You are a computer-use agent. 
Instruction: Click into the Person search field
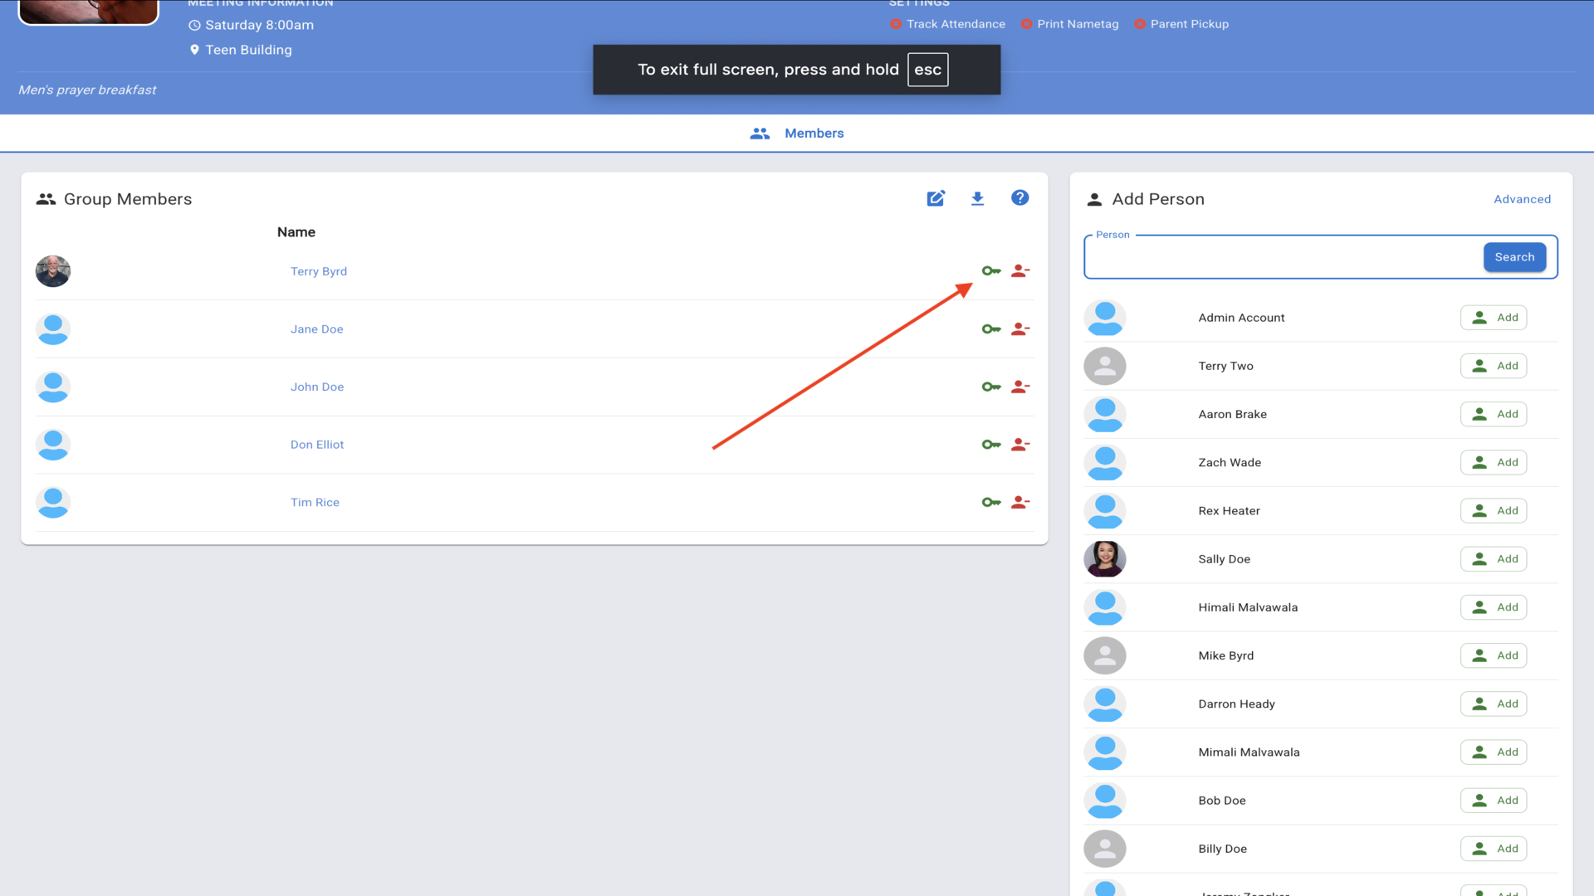click(x=1283, y=258)
